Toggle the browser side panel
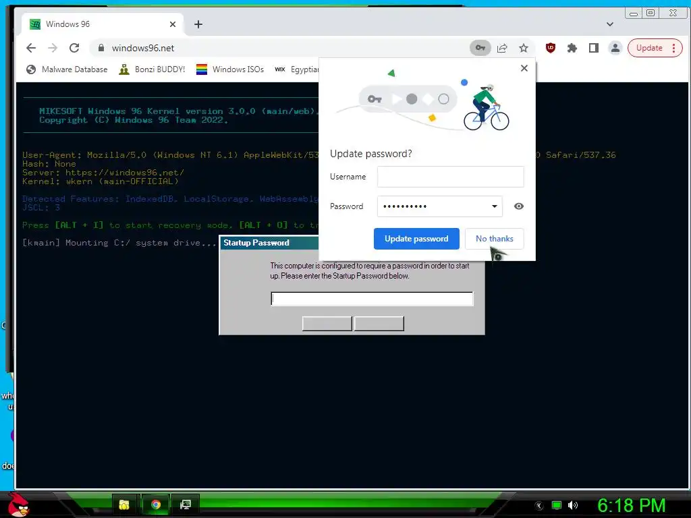Image resolution: width=691 pixels, height=518 pixels. tap(594, 48)
